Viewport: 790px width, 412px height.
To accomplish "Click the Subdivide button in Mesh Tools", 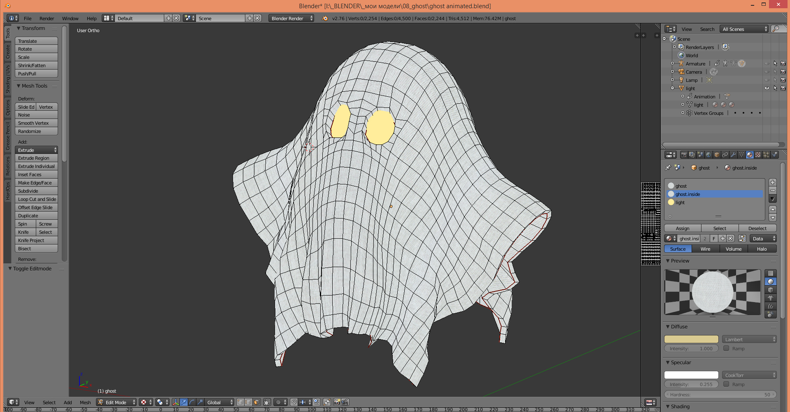I will [36, 191].
